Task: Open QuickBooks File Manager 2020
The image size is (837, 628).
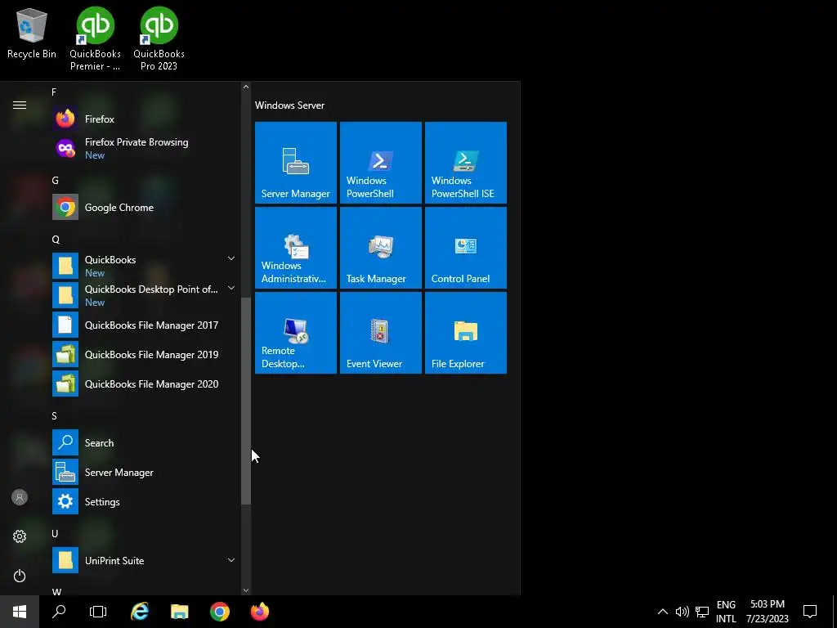Action: click(144, 384)
